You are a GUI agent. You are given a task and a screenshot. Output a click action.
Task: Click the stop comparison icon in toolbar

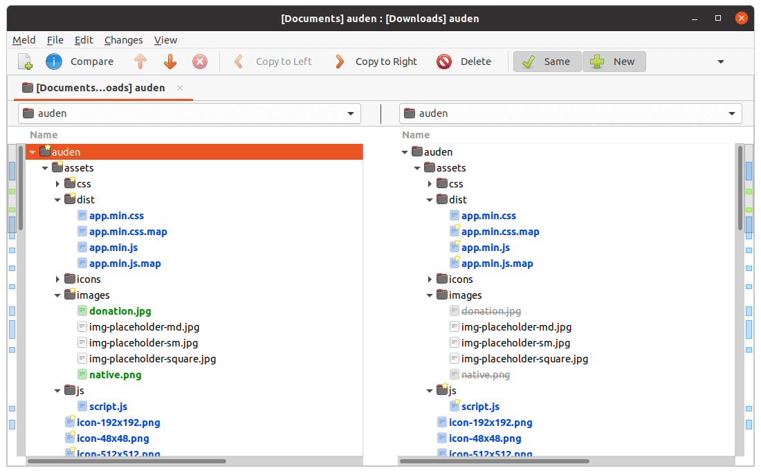(199, 62)
